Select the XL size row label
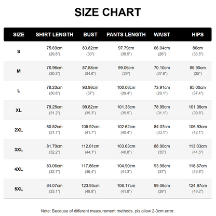216x216 pixels. tap(19, 110)
